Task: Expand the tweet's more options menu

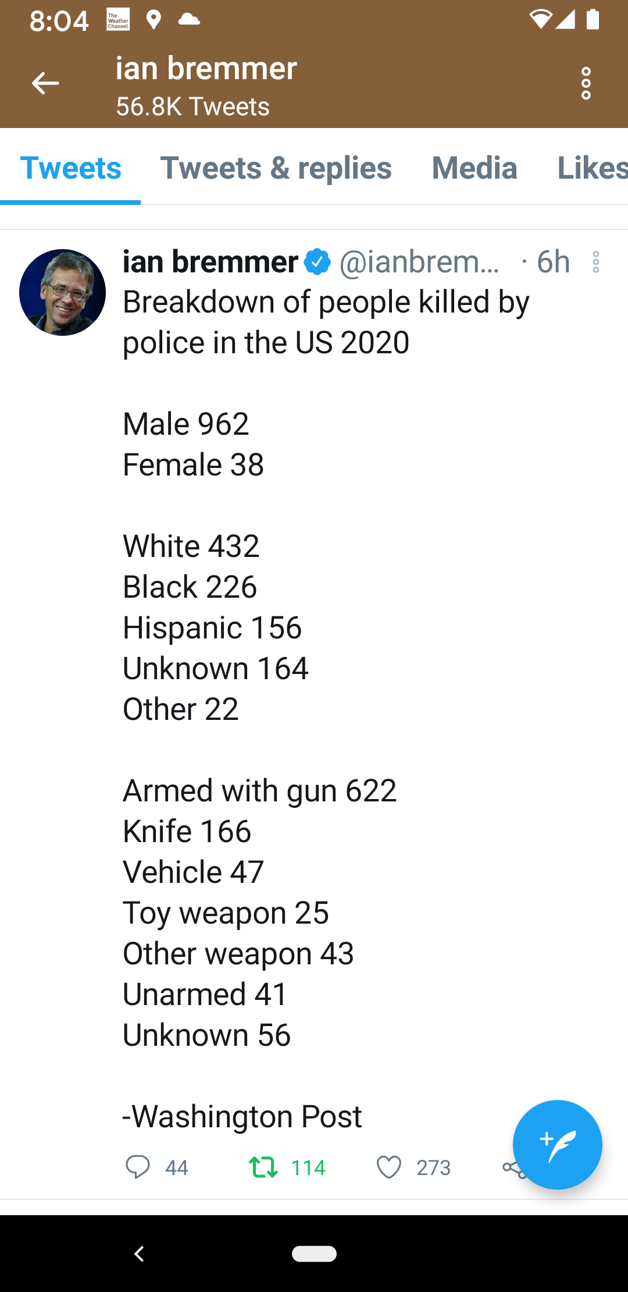Action: click(596, 262)
